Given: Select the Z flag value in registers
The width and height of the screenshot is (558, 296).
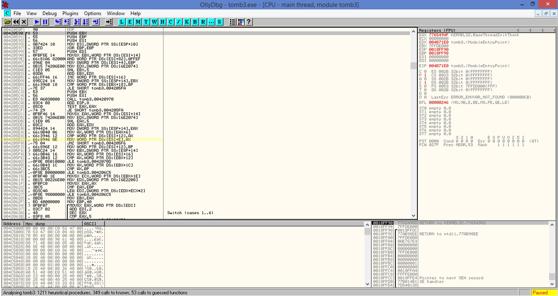Looking at the screenshot, I should tap(425, 82).
